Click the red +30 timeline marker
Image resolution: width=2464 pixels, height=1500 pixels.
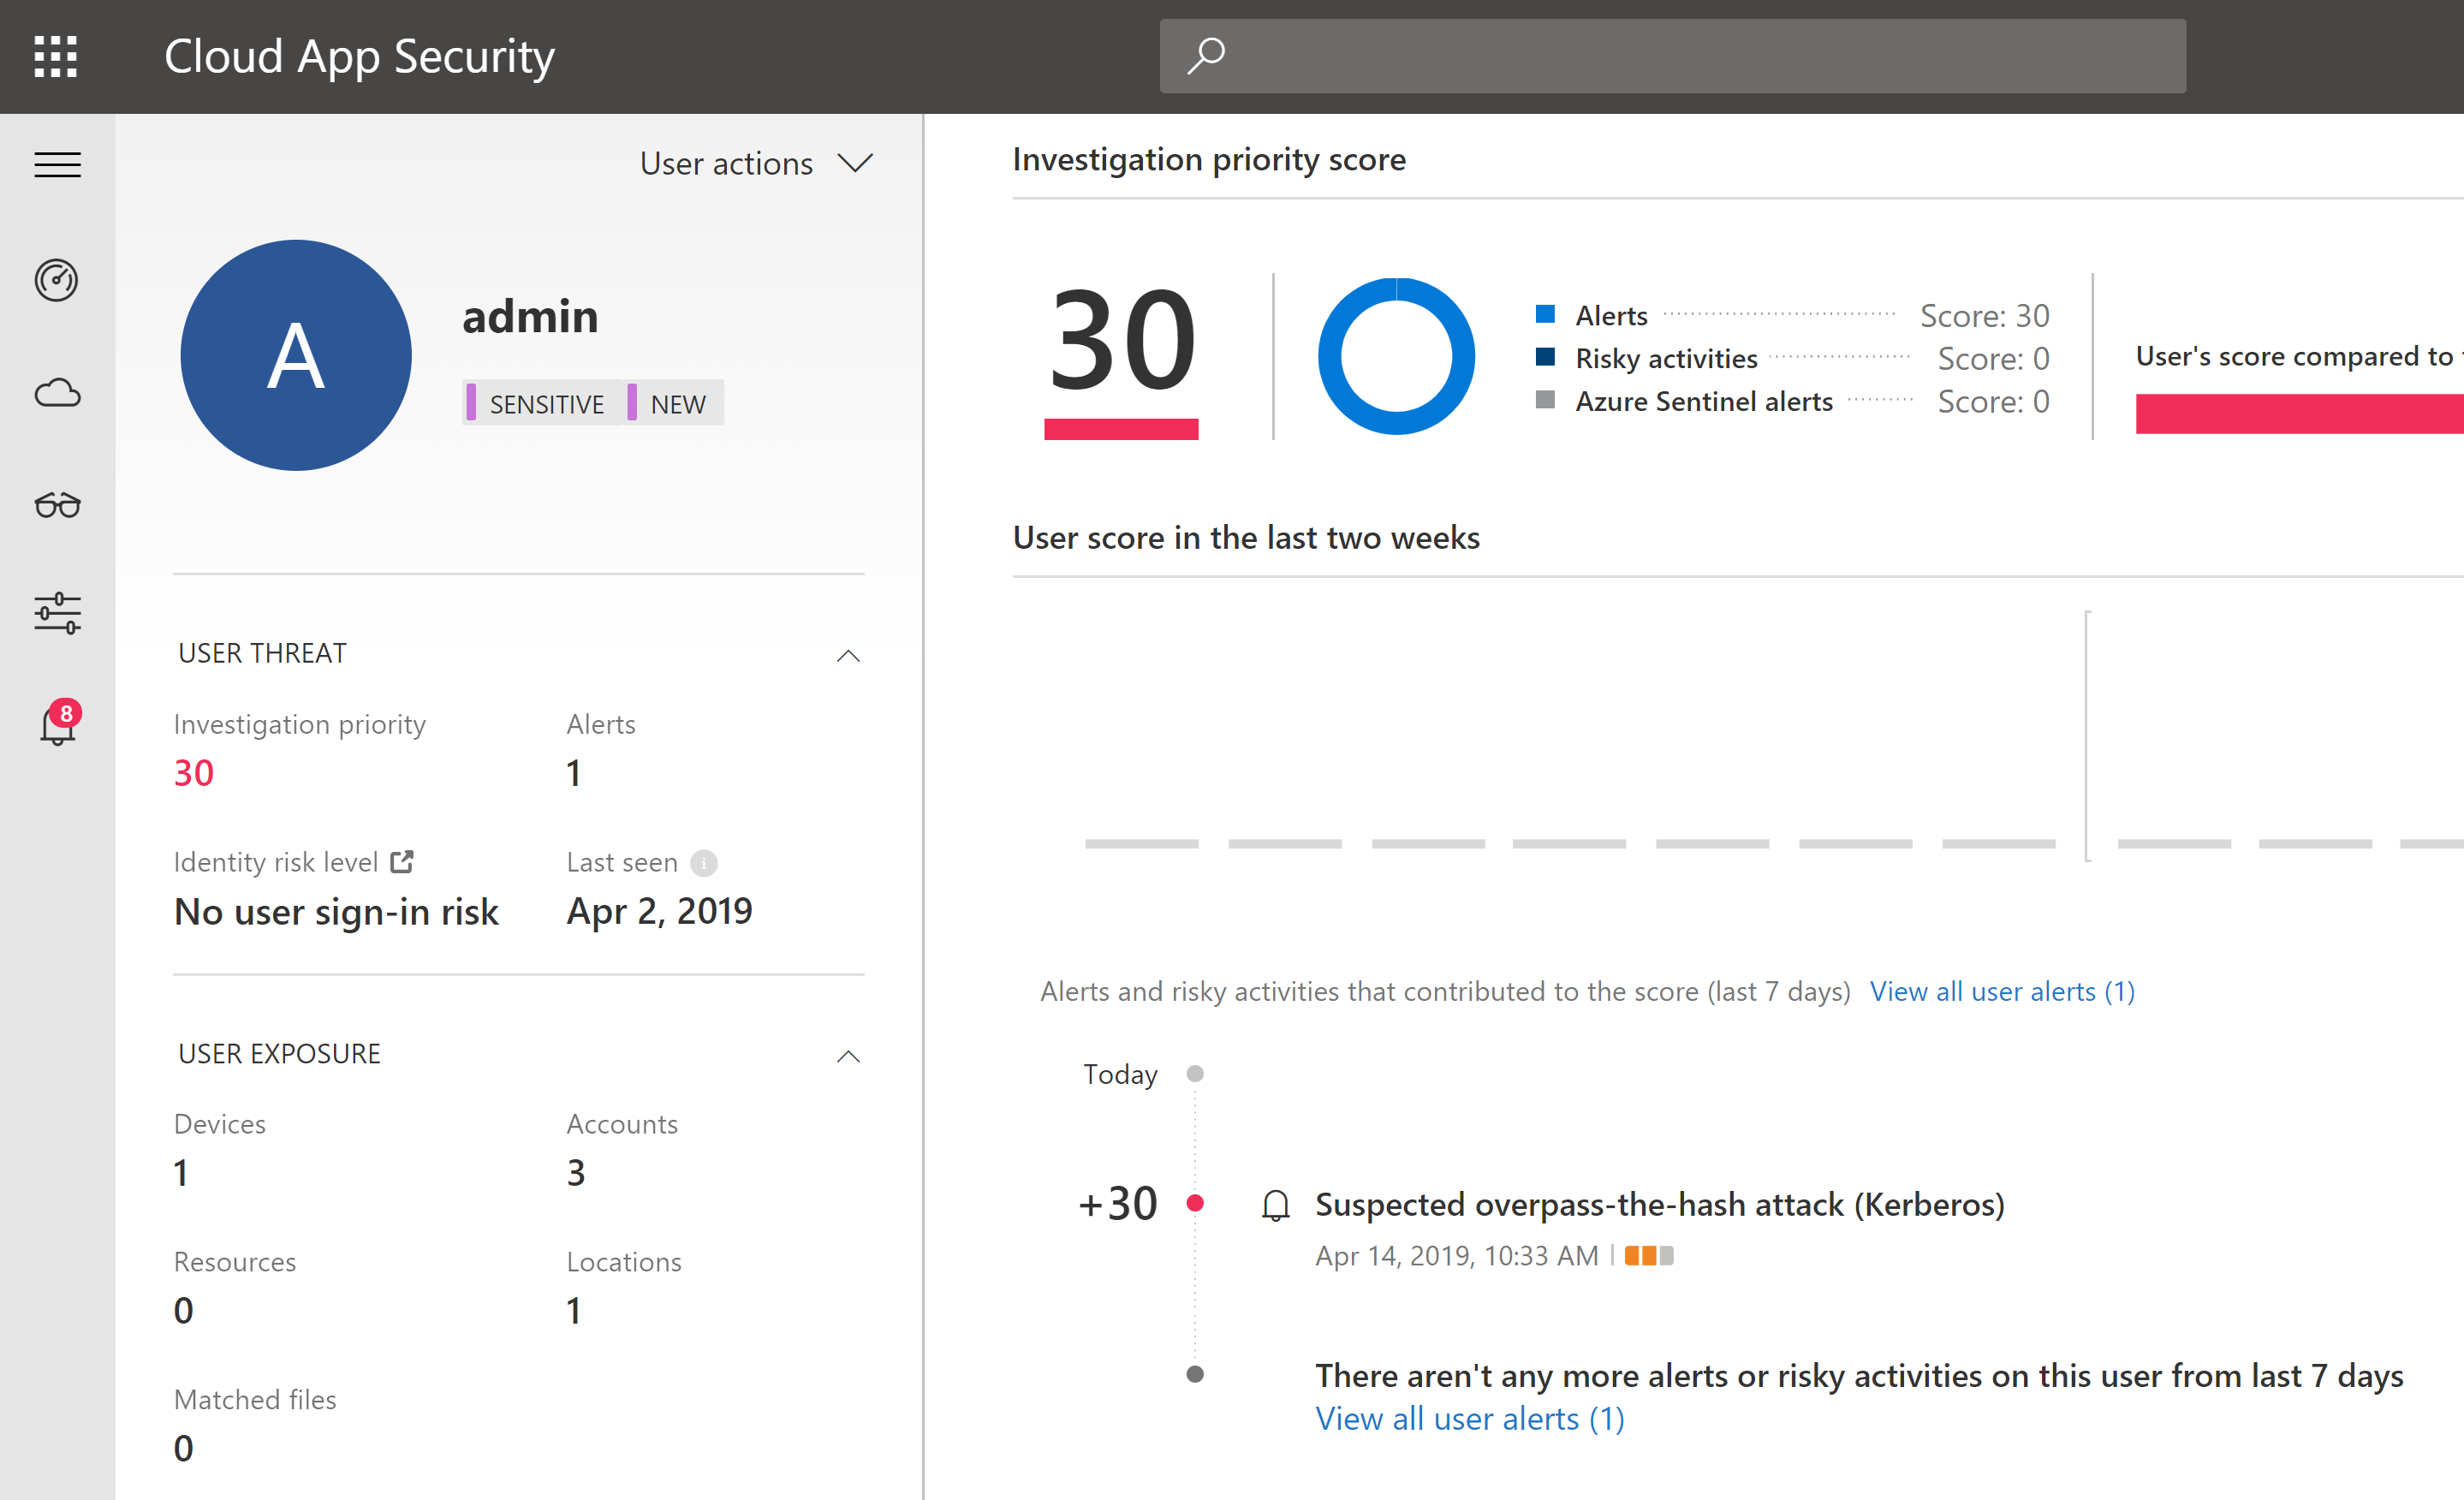pyautogui.click(x=1195, y=1203)
